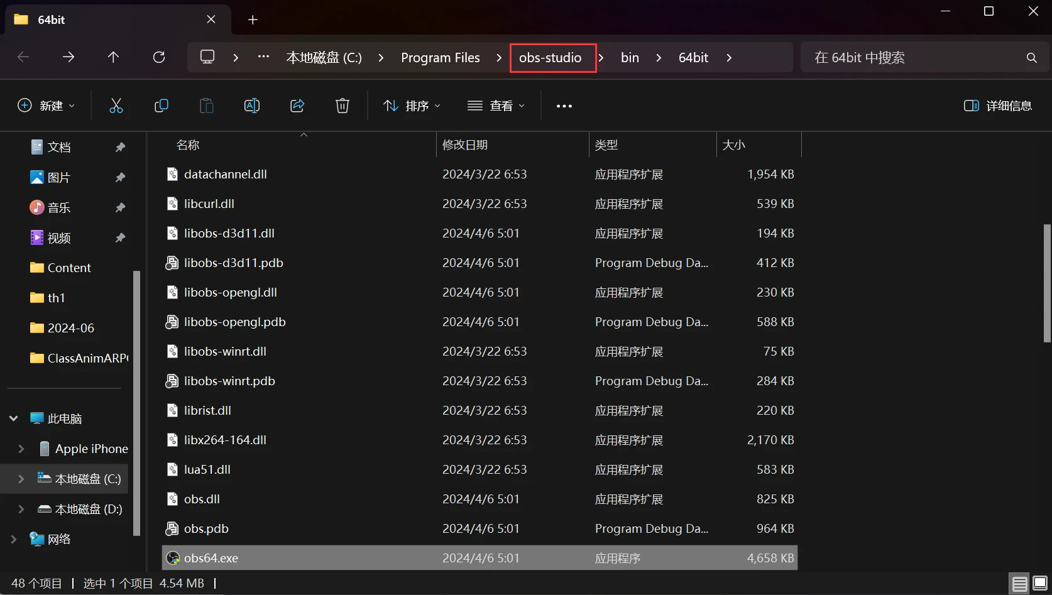1052x595 pixels.
Task: Open the 查看 view dropdown
Action: point(496,106)
